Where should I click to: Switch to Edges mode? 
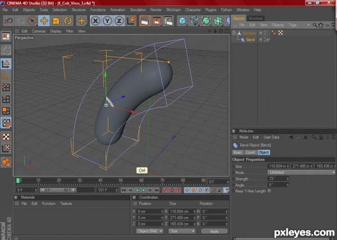(6, 99)
